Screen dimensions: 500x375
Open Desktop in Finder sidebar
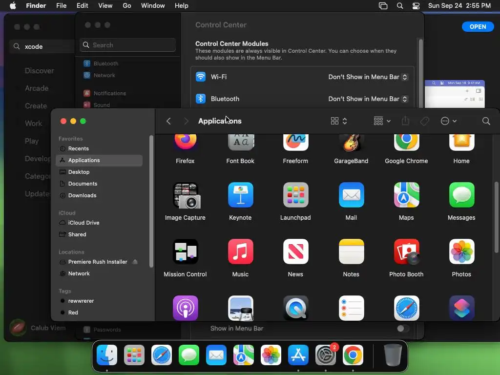99,172
